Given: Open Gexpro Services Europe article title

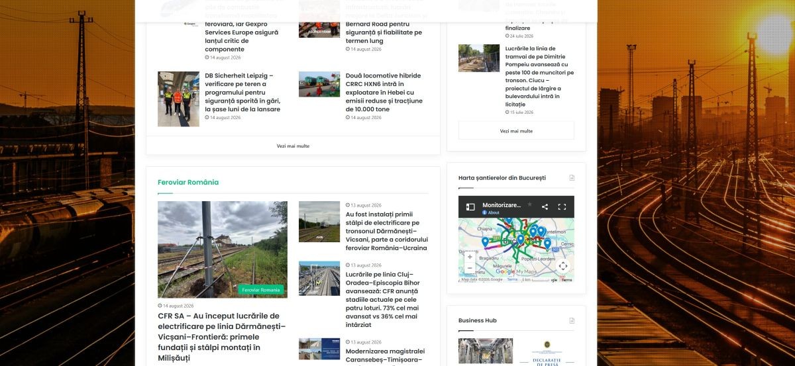Looking at the screenshot, I should tap(242, 36).
